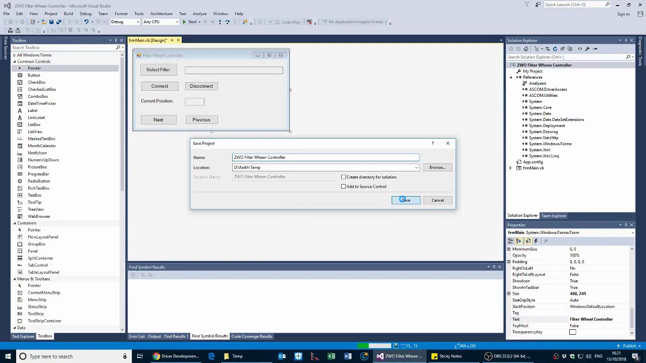Collapse the References node in Solution Explorer
The height and width of the screenshot is (363, 646).
point(511,77)
